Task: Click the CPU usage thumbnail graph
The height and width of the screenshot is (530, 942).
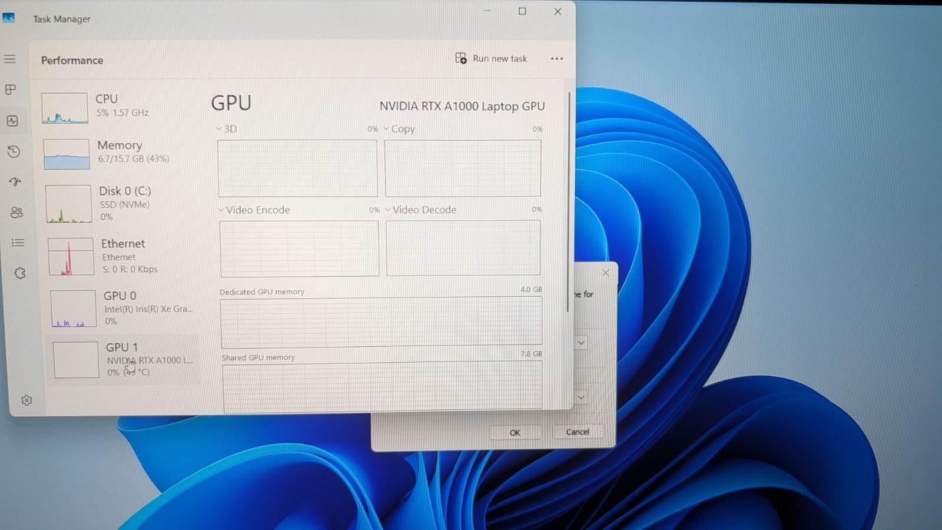Action: tap(65, 108)
